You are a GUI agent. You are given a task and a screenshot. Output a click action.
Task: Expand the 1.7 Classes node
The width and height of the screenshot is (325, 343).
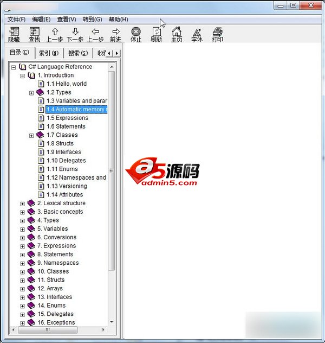tap(31, 136)
